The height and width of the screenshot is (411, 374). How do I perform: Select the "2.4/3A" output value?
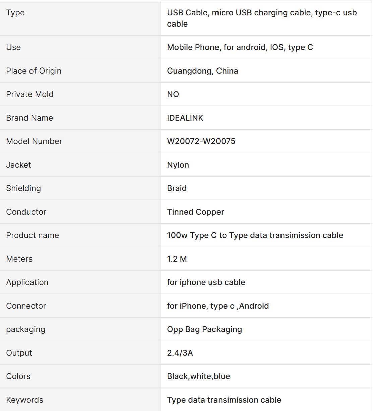point(180,353)
